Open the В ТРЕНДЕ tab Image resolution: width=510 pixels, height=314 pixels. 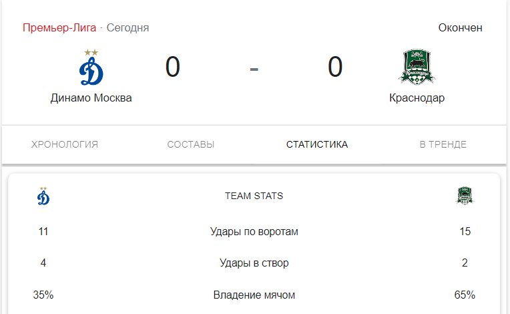click(x=443, y=144)
